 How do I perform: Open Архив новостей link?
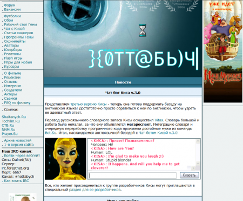coord(18,140)
